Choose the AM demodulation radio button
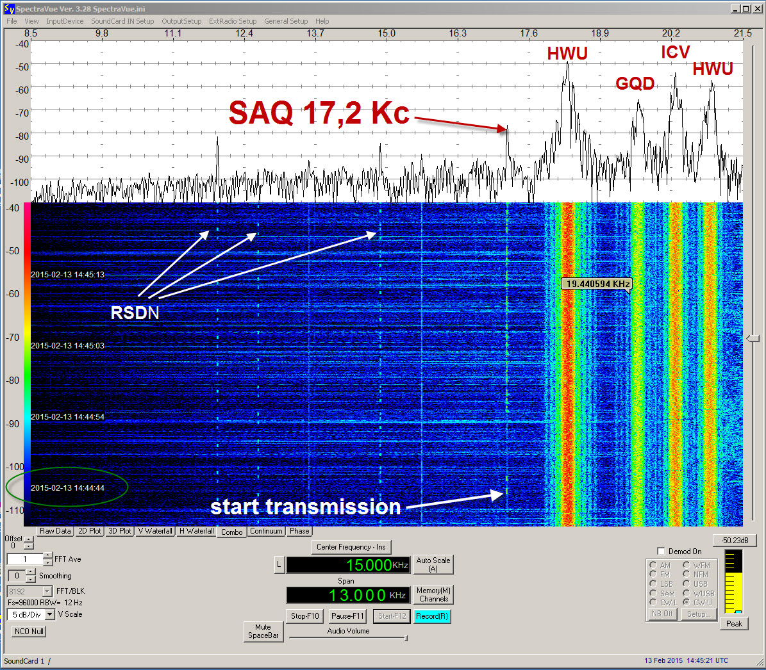 pyautogui.click(x=653, y=566)
